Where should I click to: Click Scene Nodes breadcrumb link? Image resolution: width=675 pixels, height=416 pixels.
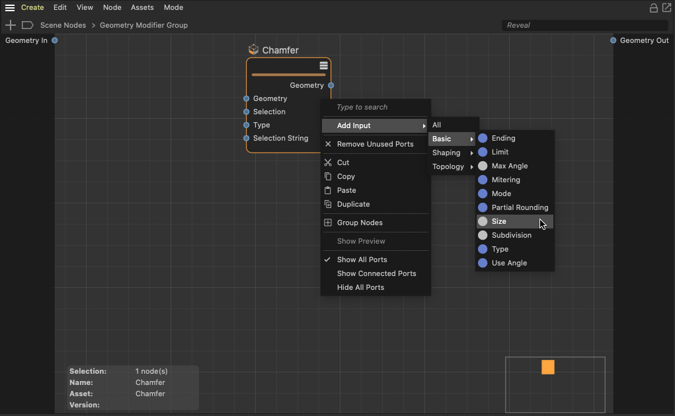point(63,25)
